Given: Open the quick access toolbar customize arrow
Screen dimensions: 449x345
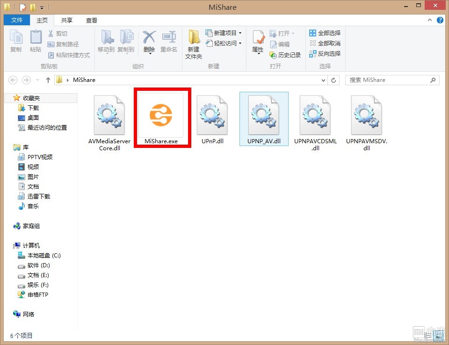Looking at the screenshot, I should [x=42, y=7].
